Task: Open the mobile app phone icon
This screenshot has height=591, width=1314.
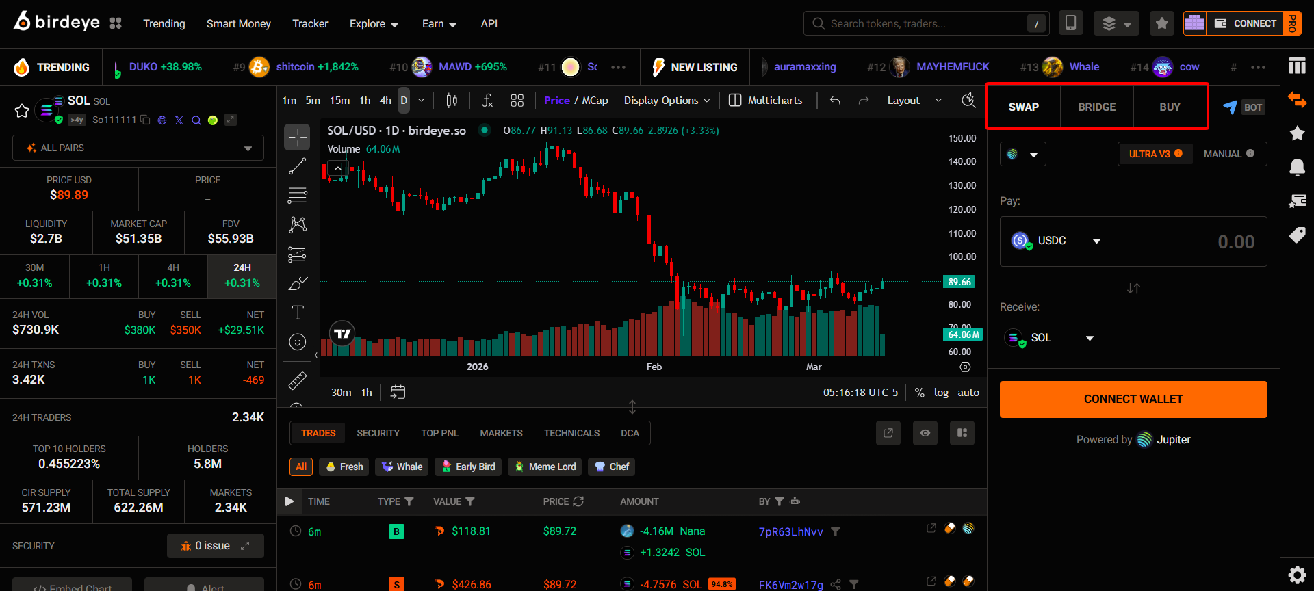Action: pyautogui.click(x=1070, y=23)
